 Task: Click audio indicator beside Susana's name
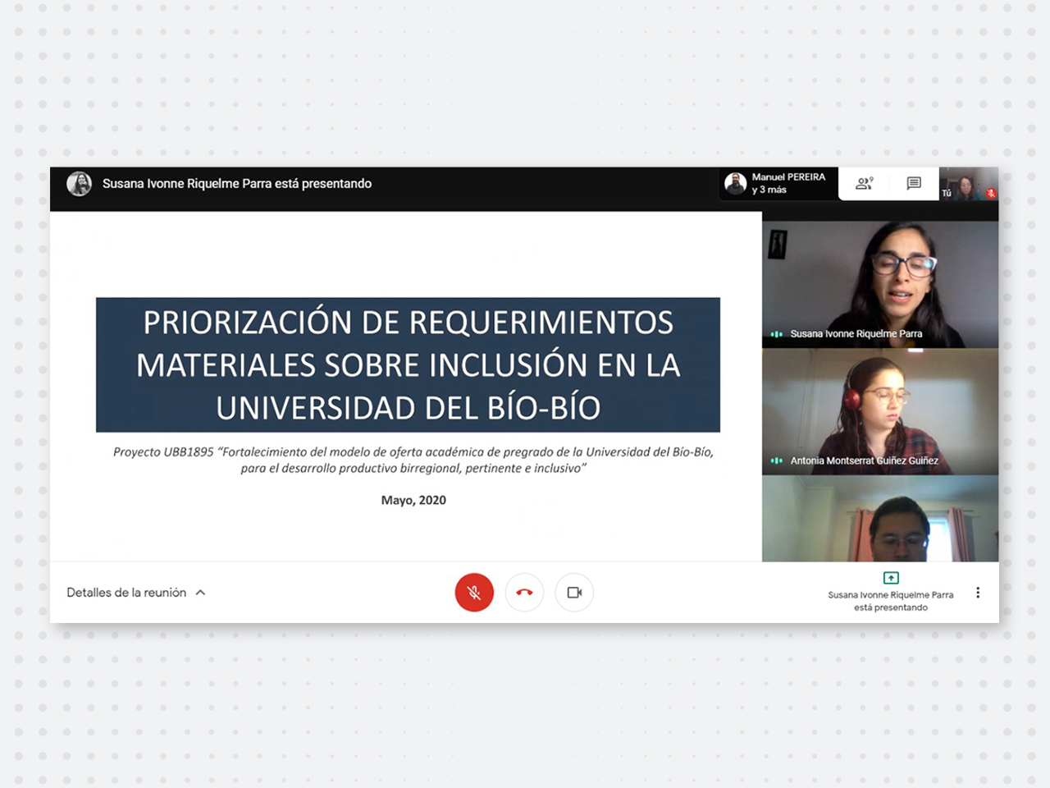[776, 334]
